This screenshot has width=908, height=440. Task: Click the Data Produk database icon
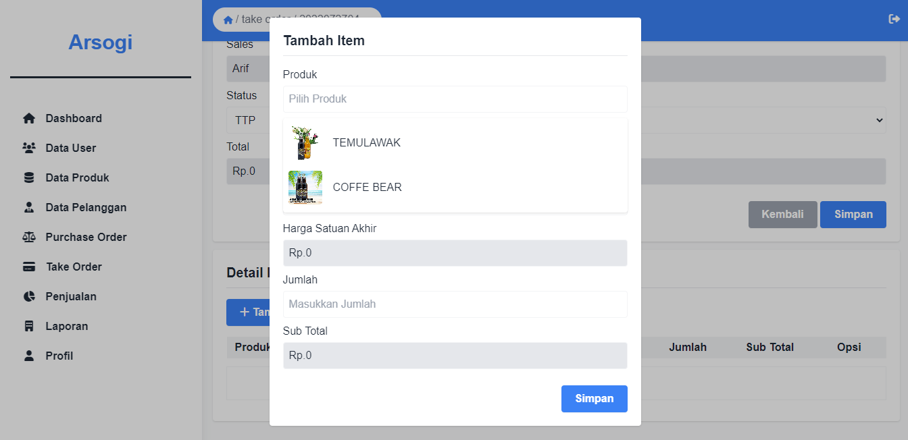(x=29, y=178)
